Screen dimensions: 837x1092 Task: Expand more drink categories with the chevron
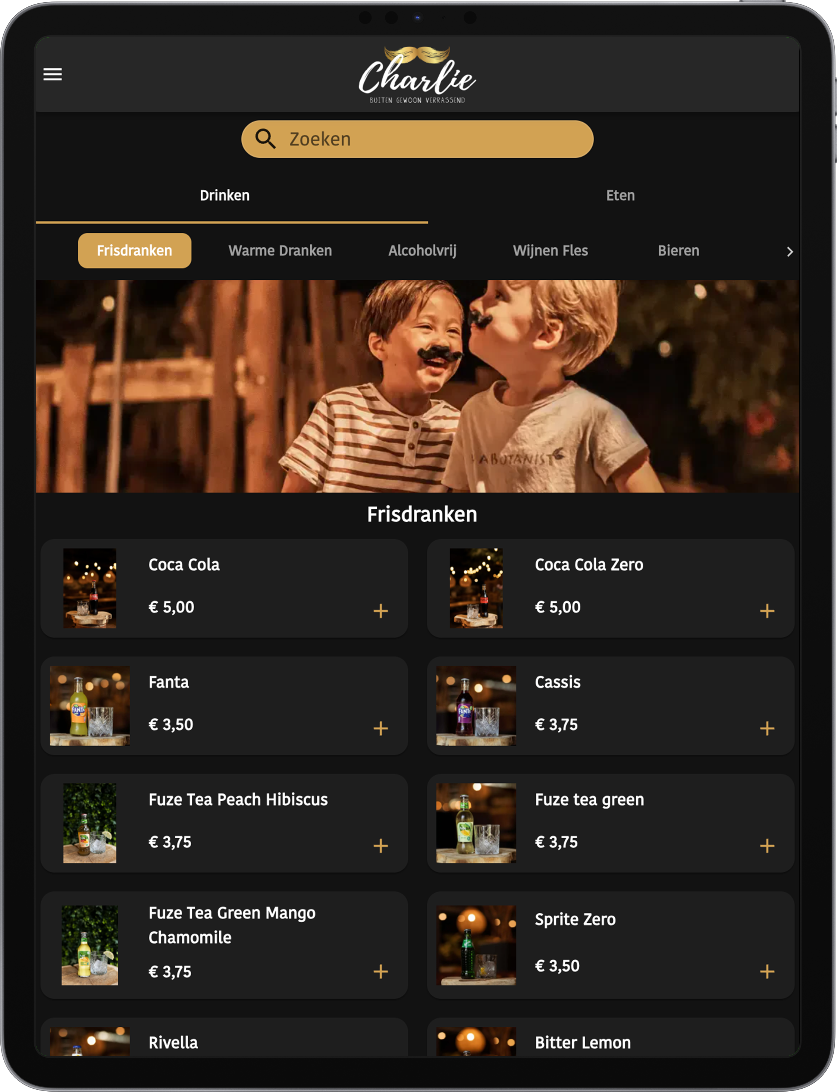pyautogui.click(x=790, y=252)
